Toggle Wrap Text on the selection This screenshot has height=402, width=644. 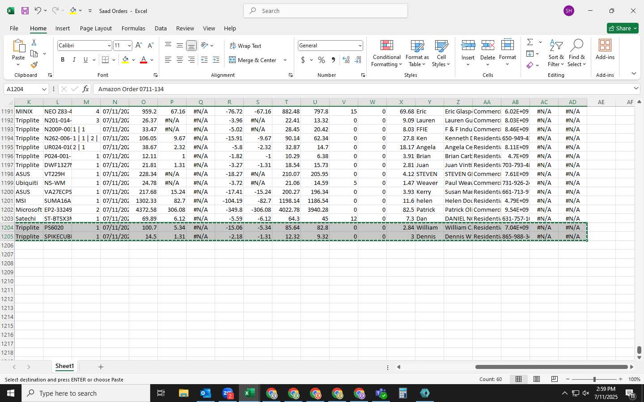[245, 46]
